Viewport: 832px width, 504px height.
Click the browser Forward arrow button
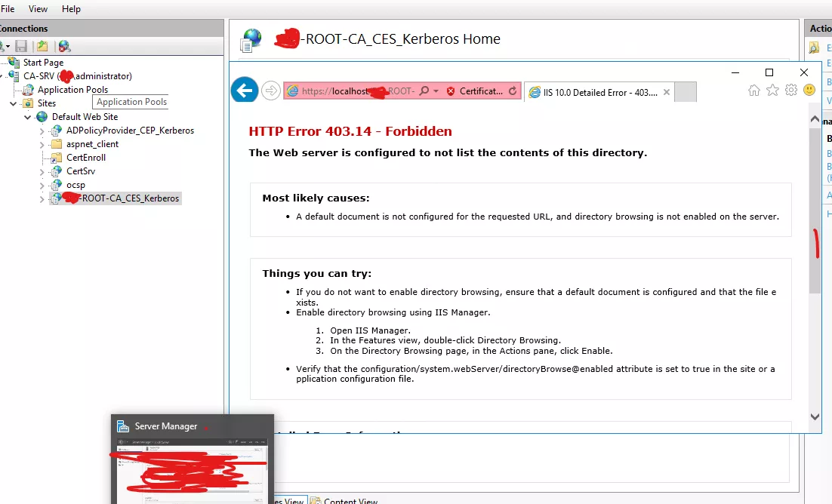[271, 91]
